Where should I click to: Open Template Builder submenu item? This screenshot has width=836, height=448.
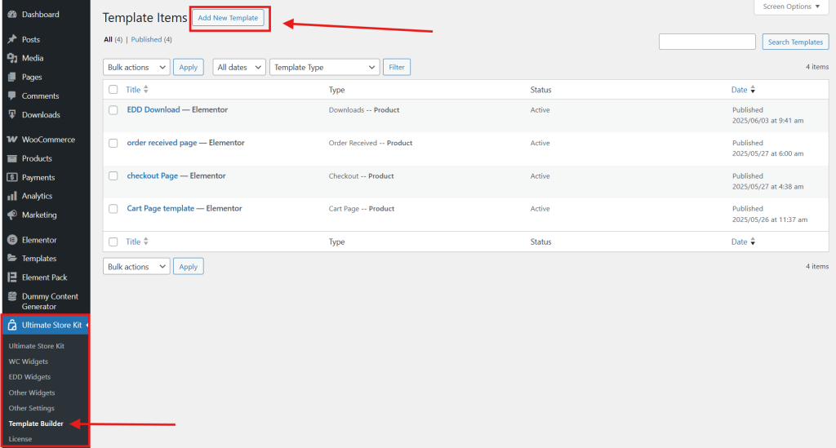pos(36,424)
